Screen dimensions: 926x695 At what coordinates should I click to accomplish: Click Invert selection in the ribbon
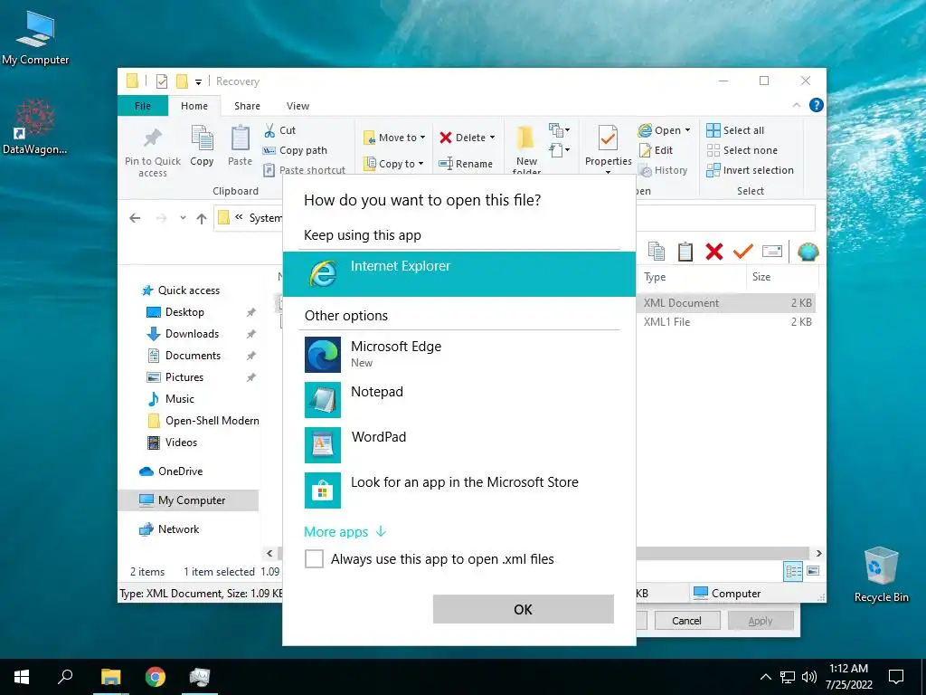coord(750,170)
